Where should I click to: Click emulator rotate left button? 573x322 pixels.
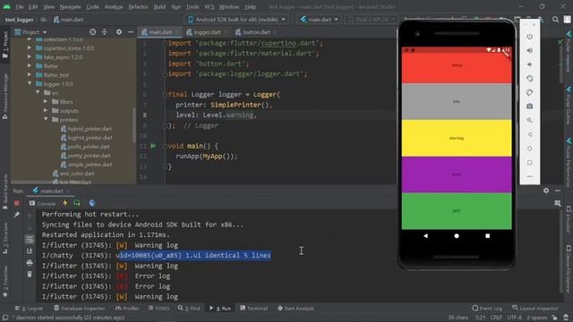pyautogui.click(x=529, y=79)
